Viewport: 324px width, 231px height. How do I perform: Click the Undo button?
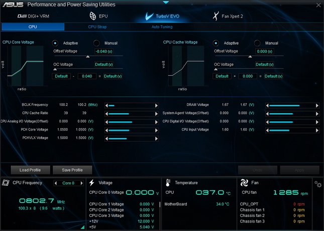[x=258, y=170]
